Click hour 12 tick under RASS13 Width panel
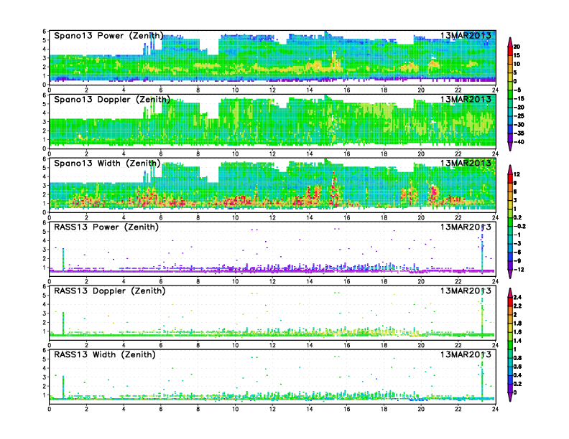Viewport: 569px width, 439px height. pos(272,409)
